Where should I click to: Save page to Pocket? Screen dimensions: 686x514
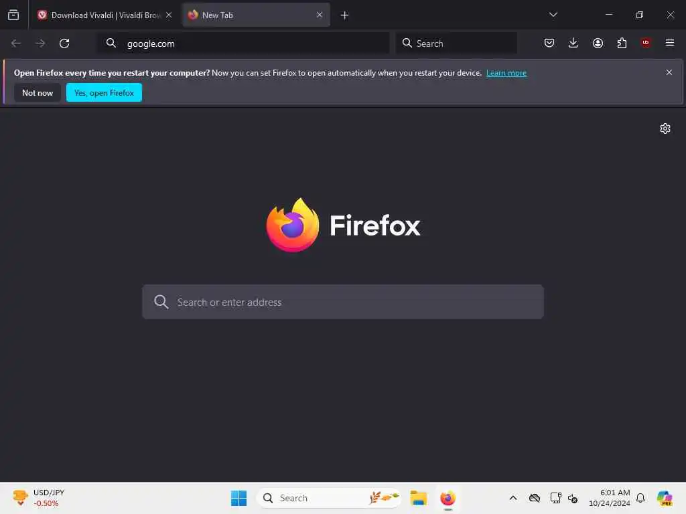tap(549, 43)
